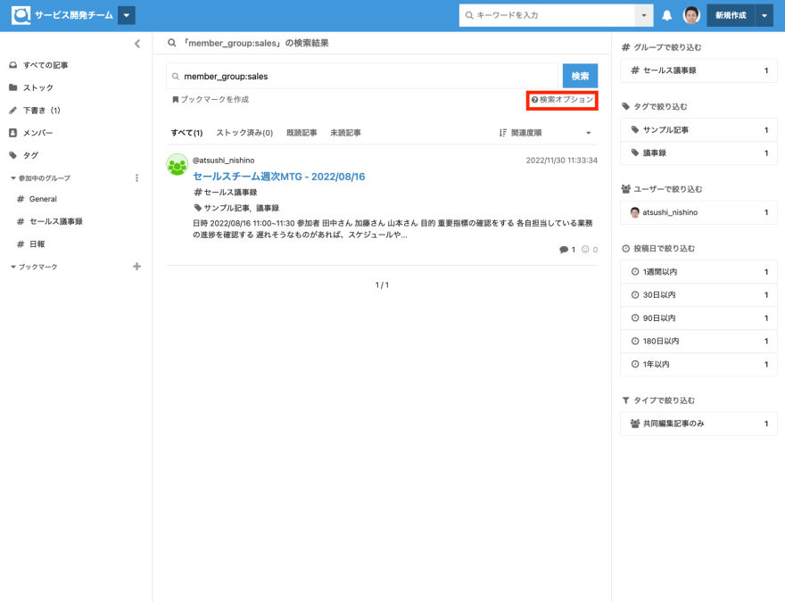Filter posts within 180日以内
Image resolution: width=785 pixels, height=602 pixels.
[x=698, y=341]
